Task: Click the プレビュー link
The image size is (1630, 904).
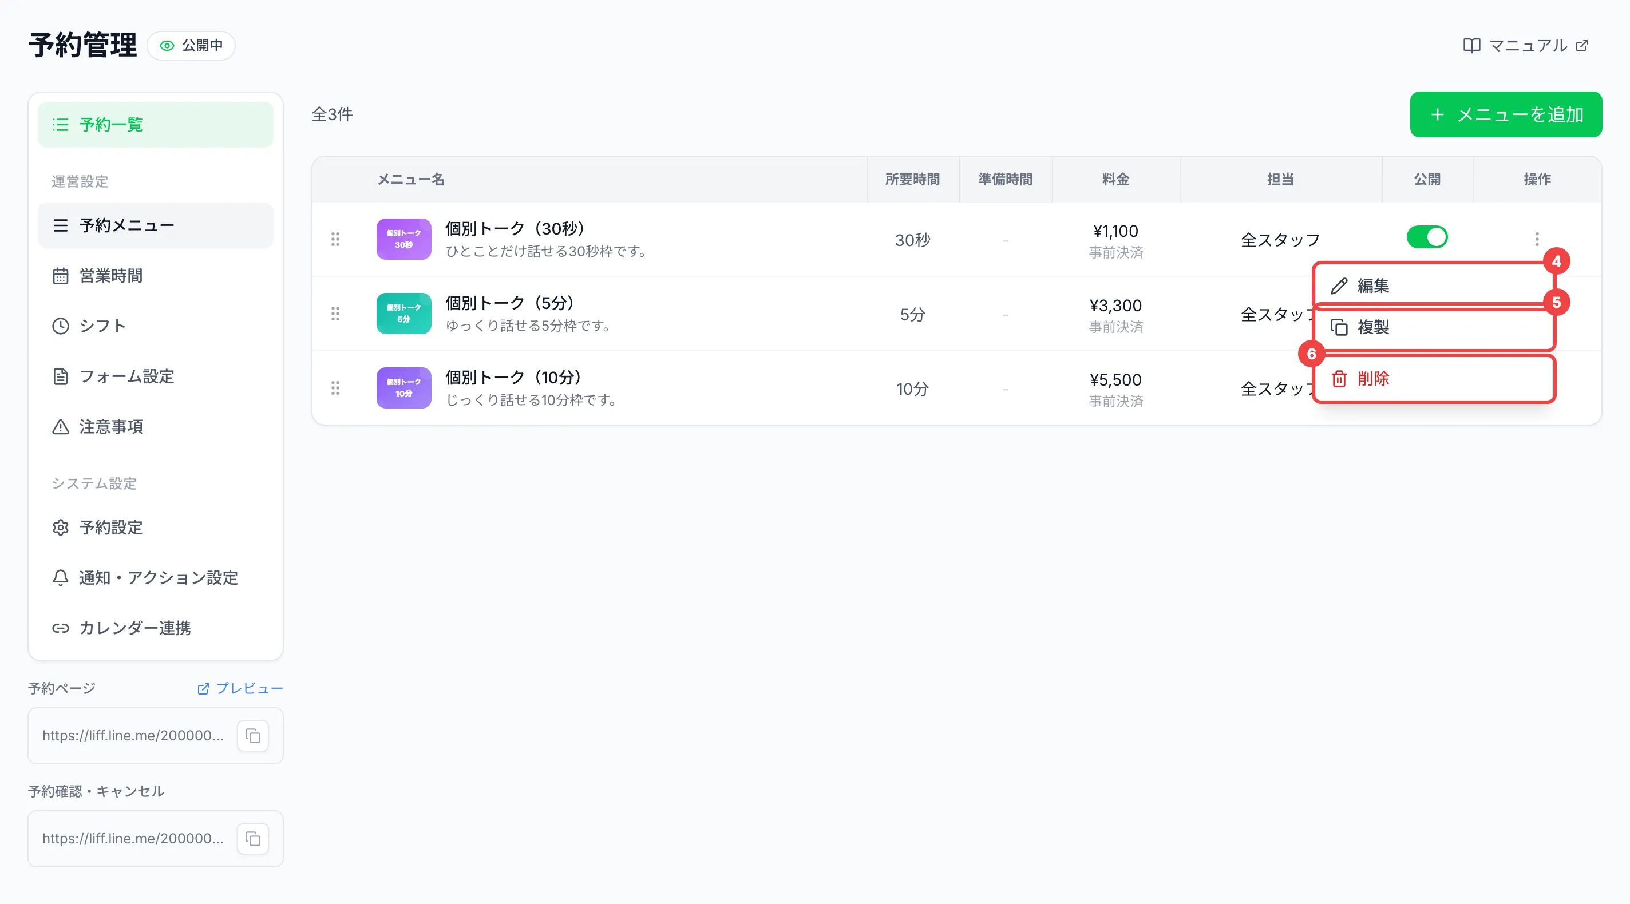Action: 240,688
